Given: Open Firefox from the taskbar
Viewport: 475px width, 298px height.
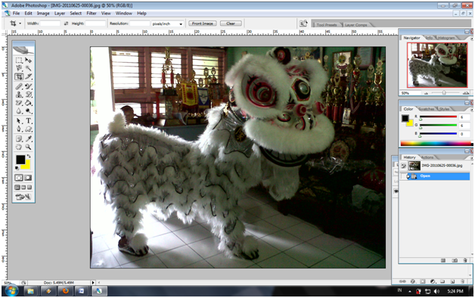Looking at the screenshot, I should (65, 291).
